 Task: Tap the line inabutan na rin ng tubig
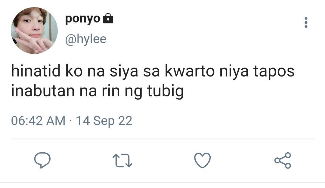point(97,91)
